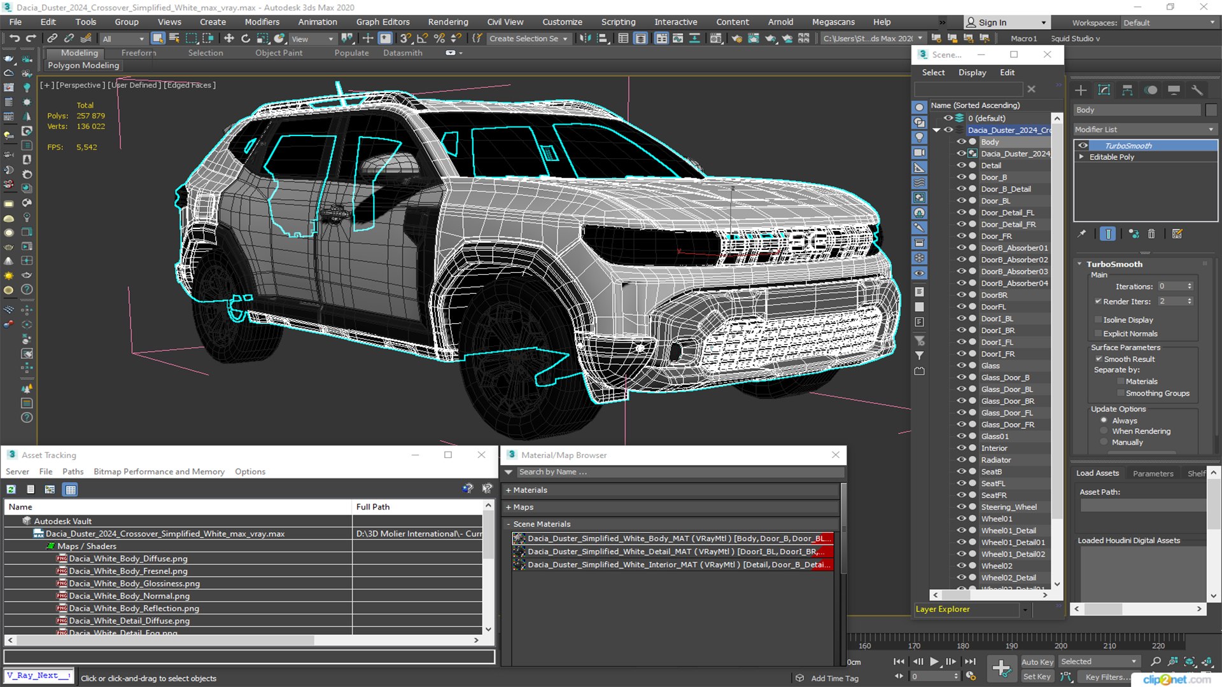Toggle visibility eye of Body object

[x=961, y=142]
